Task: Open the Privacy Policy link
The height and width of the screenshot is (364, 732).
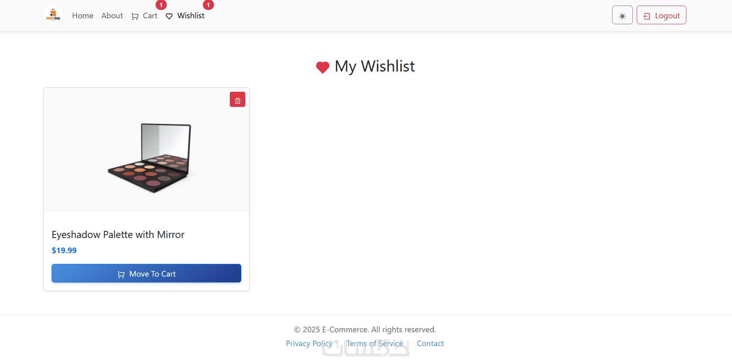Action: [x=309, y=343]
